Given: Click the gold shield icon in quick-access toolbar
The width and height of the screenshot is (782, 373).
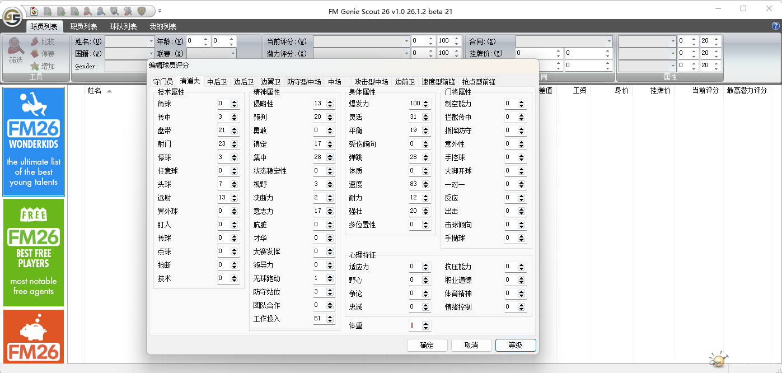Looking at the screenshot, I should pos(142,11).
